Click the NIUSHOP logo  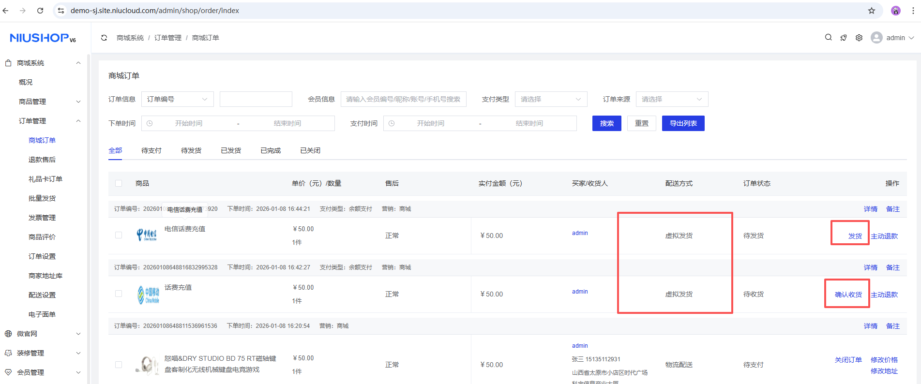[43, 38]
